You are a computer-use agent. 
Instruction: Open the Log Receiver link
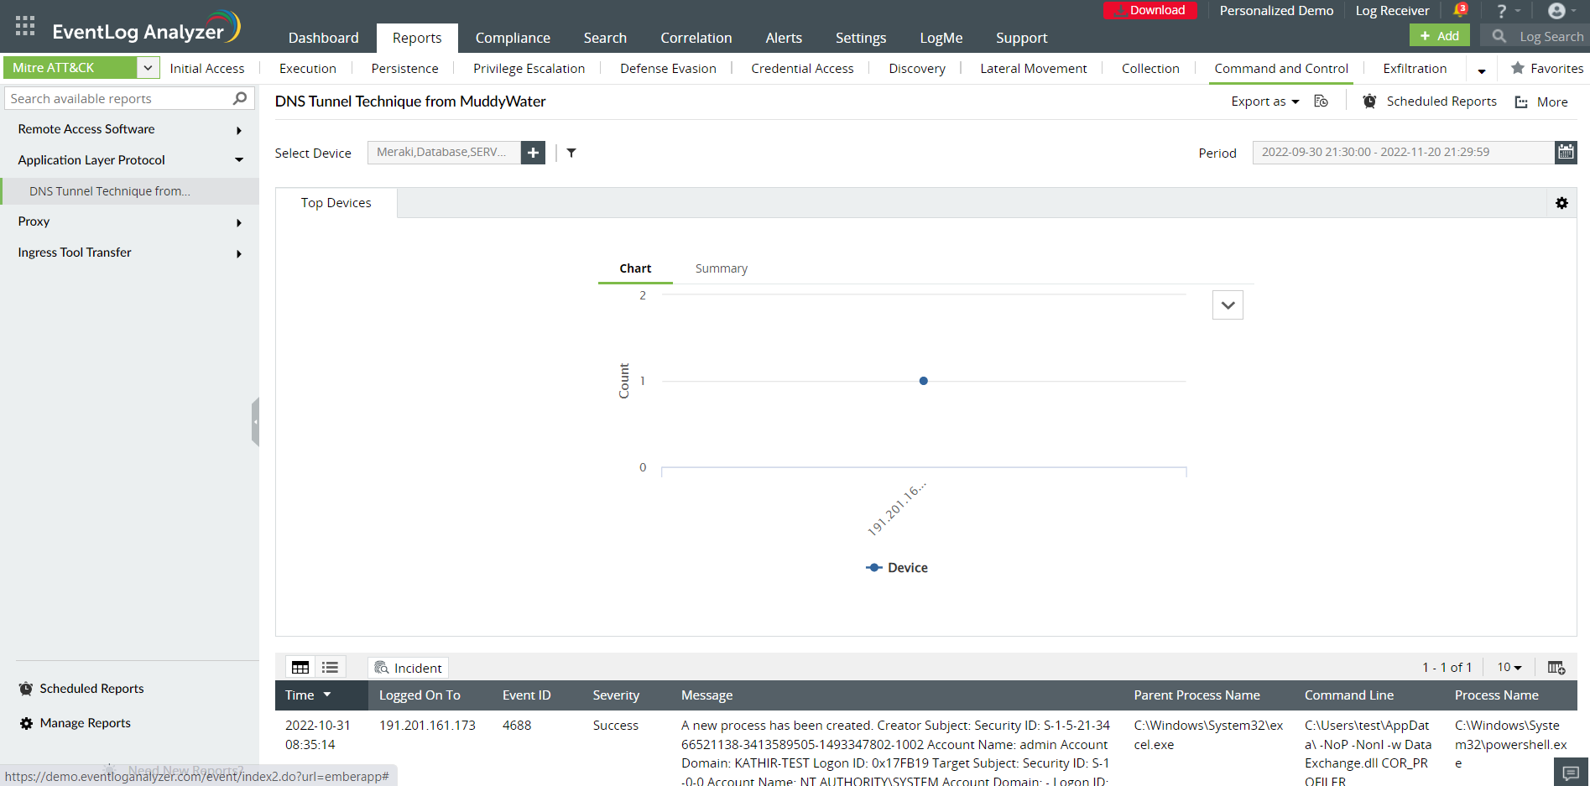point(1392,11)
